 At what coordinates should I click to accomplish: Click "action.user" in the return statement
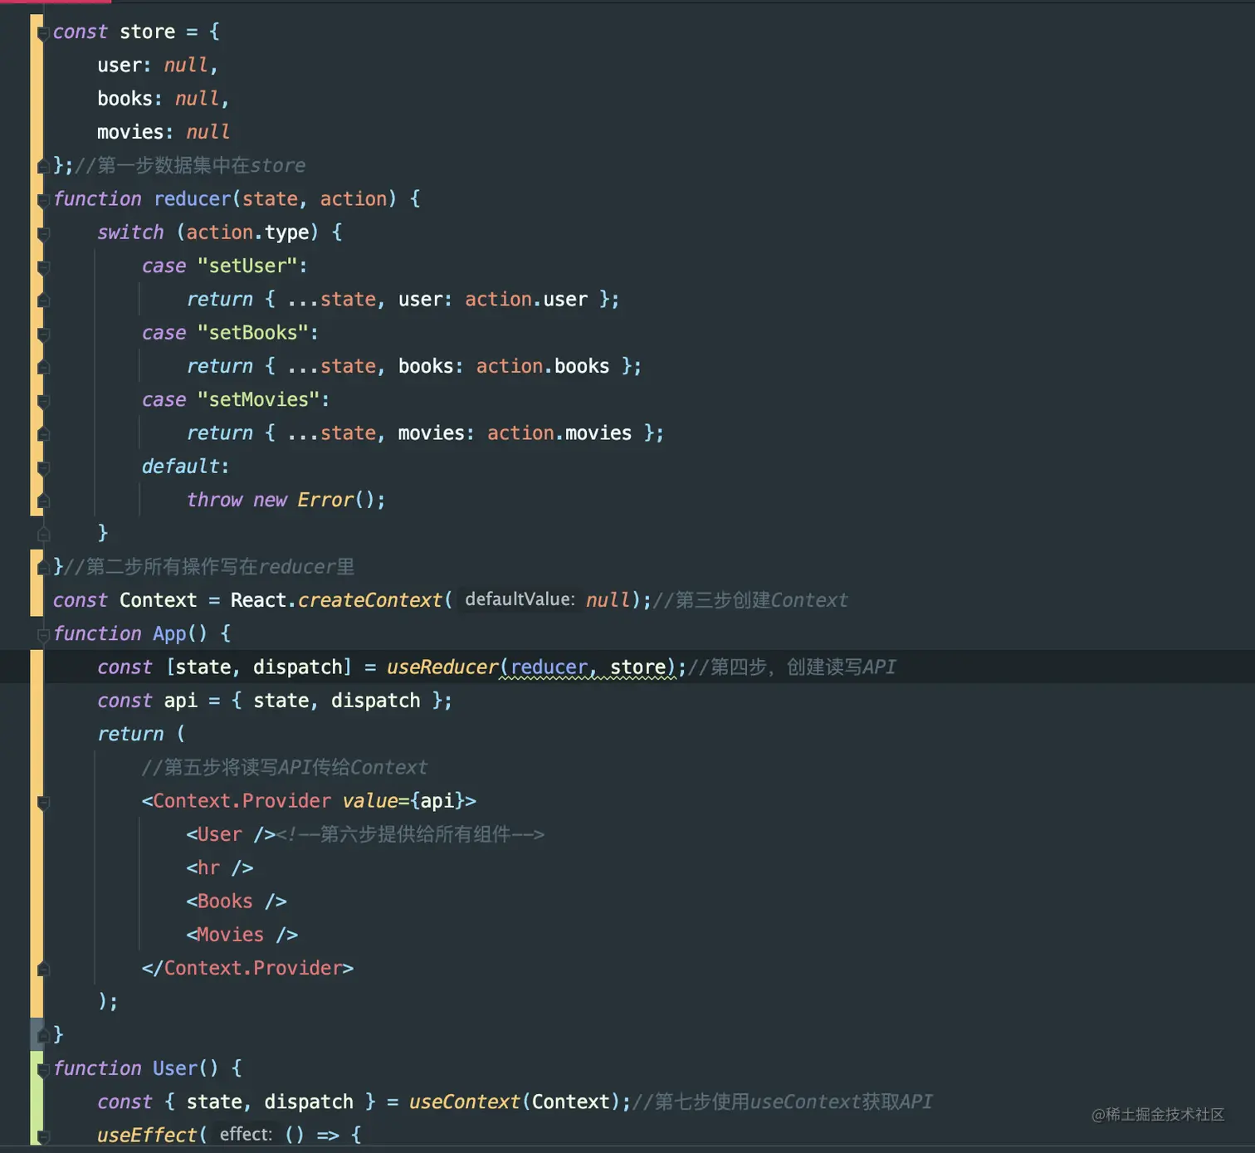pyautogui.click(x=526, y=299)
